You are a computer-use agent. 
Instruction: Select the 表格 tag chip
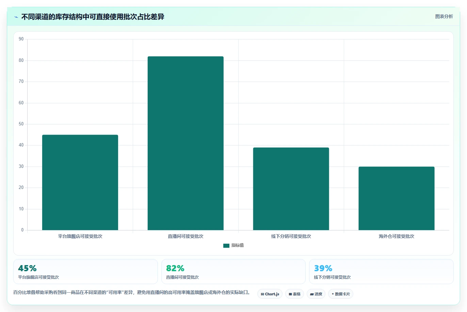(x=294, y=294)
